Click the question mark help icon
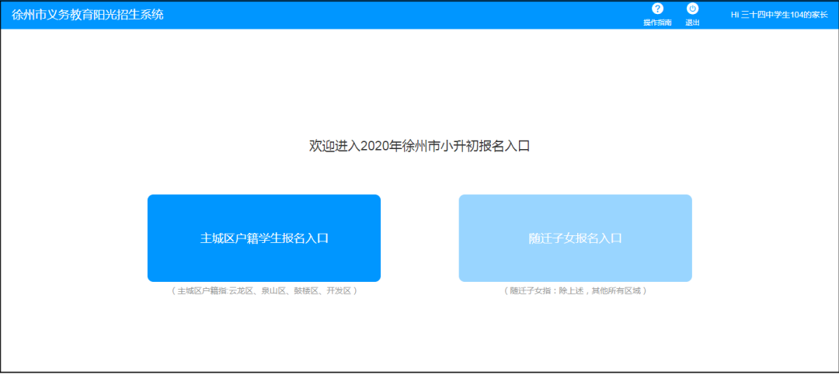The width and height of the screenshot is (839, 375). pos(657,9)
